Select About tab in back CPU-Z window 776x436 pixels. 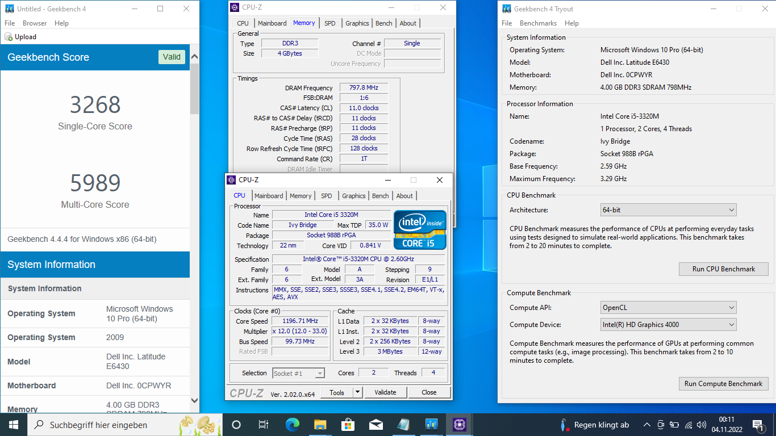(x=408, y=23)
